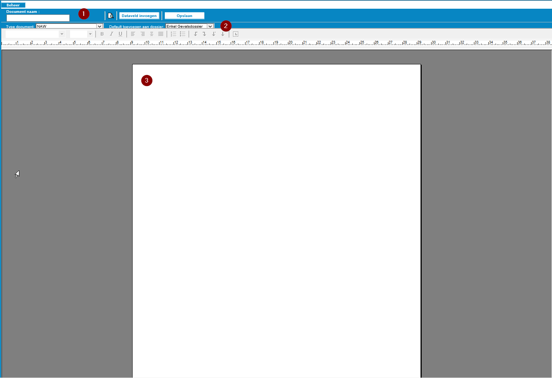Justify the paragraph text
The width and height of the screenshot is (552, 378).
[161, 34]
